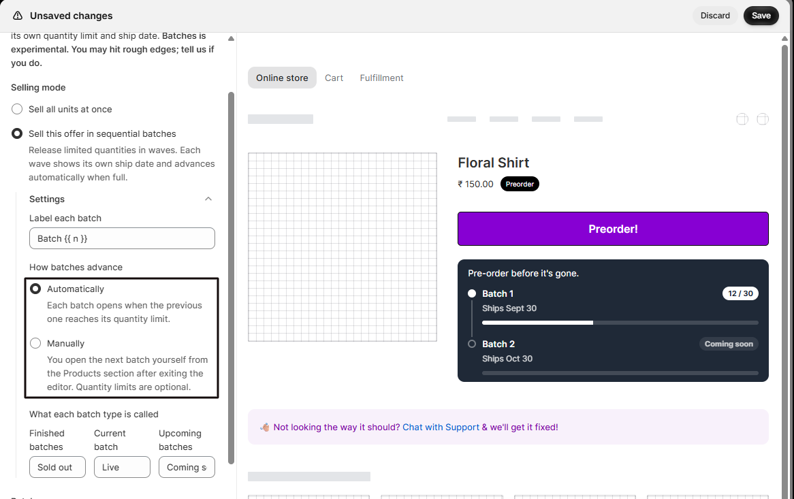Screen dimensions: 794x499
Task: Discard unsaved changes
Action: (715, 16)
